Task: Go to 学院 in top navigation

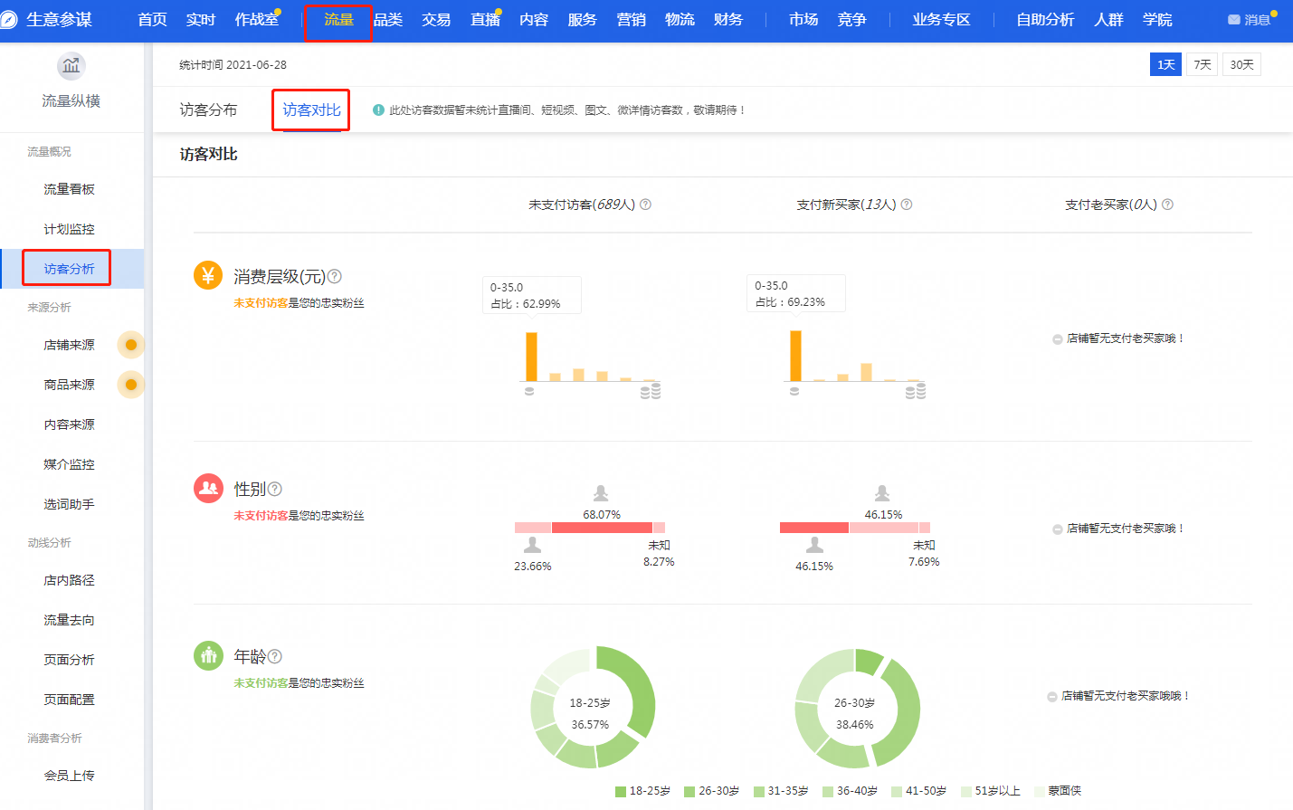Action: coord(1157,19)
